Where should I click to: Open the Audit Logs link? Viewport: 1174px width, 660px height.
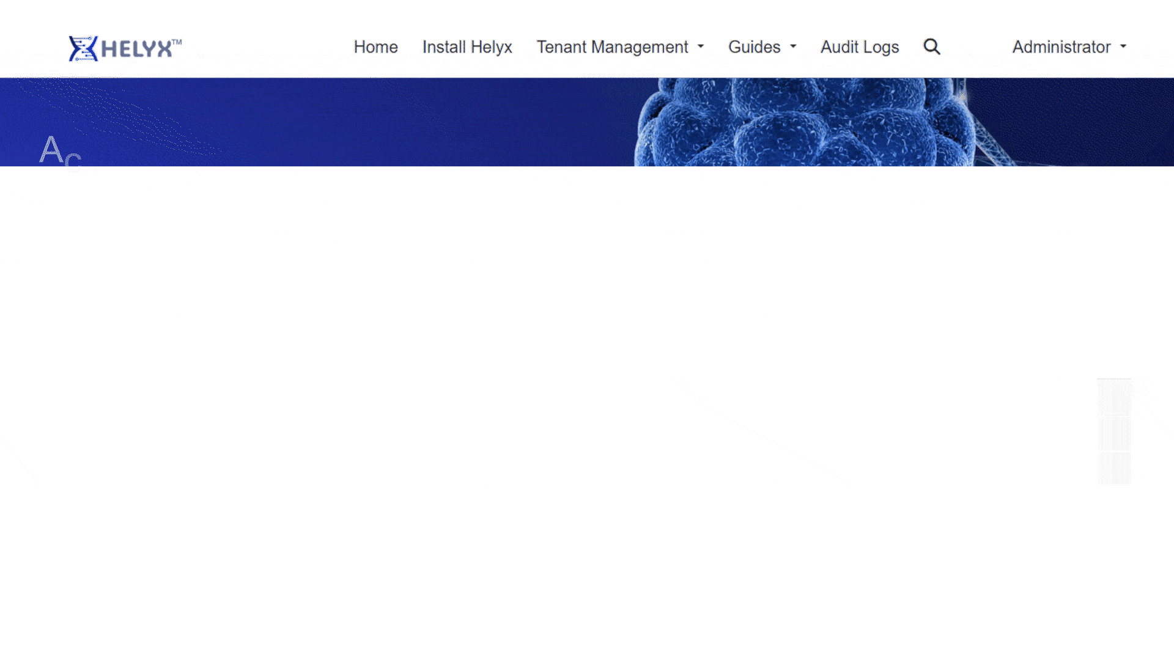(859, 47)
